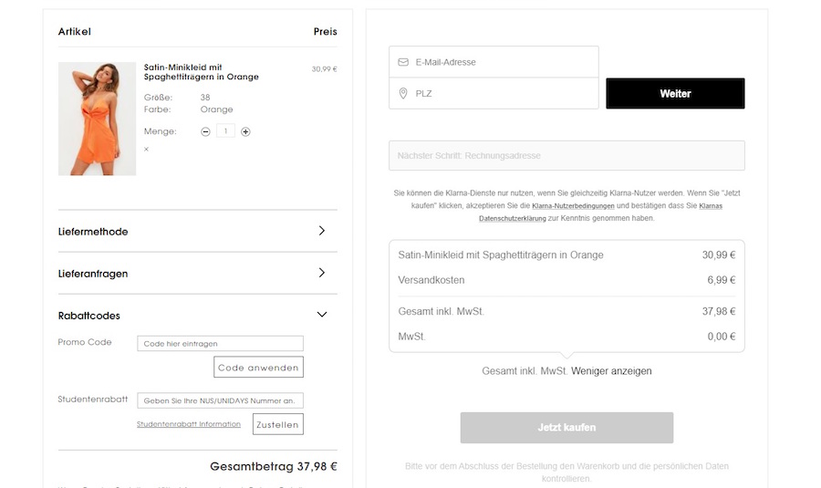Click the Weiter button
This screenshot has width=821, height=488.
coord(675,94)
